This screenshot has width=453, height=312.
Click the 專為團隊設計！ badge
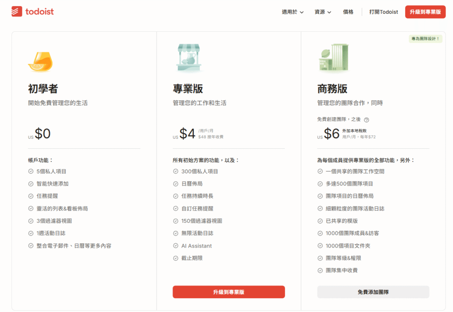[425, 39]
